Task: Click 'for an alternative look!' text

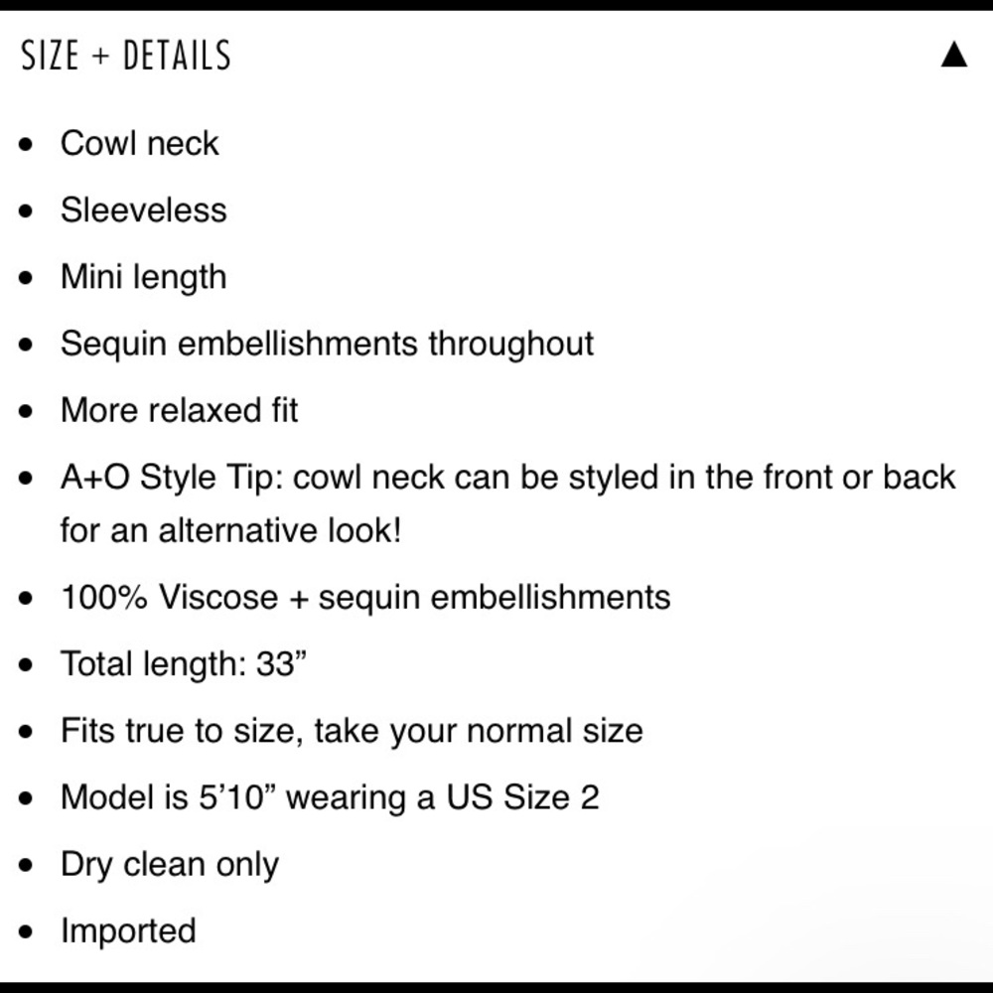Action: click(231, 530)
